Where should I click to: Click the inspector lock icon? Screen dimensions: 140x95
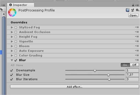pyautogui.click(x=133, y=5)
